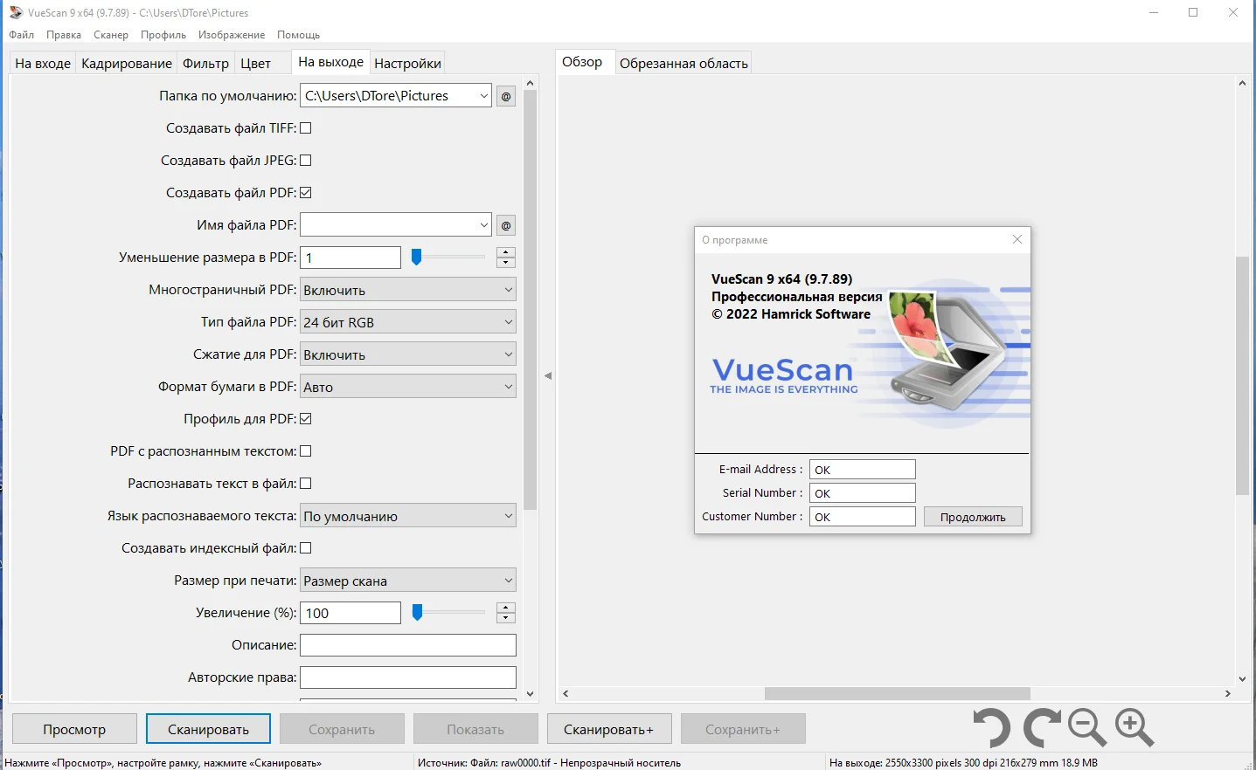Click the E-mail Address field in About dialog
1256x770 pixels.
[x=863, y=470]
